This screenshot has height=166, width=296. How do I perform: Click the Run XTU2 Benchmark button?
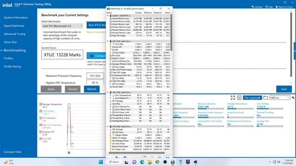click(x=96, y=25)
